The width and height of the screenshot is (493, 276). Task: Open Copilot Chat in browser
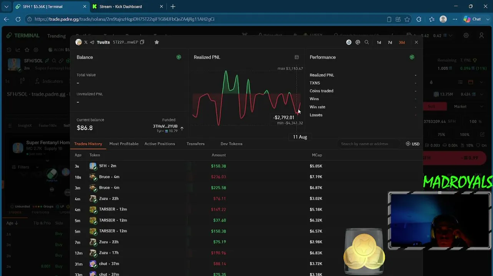pyautogui.click(x=472, y=19)
